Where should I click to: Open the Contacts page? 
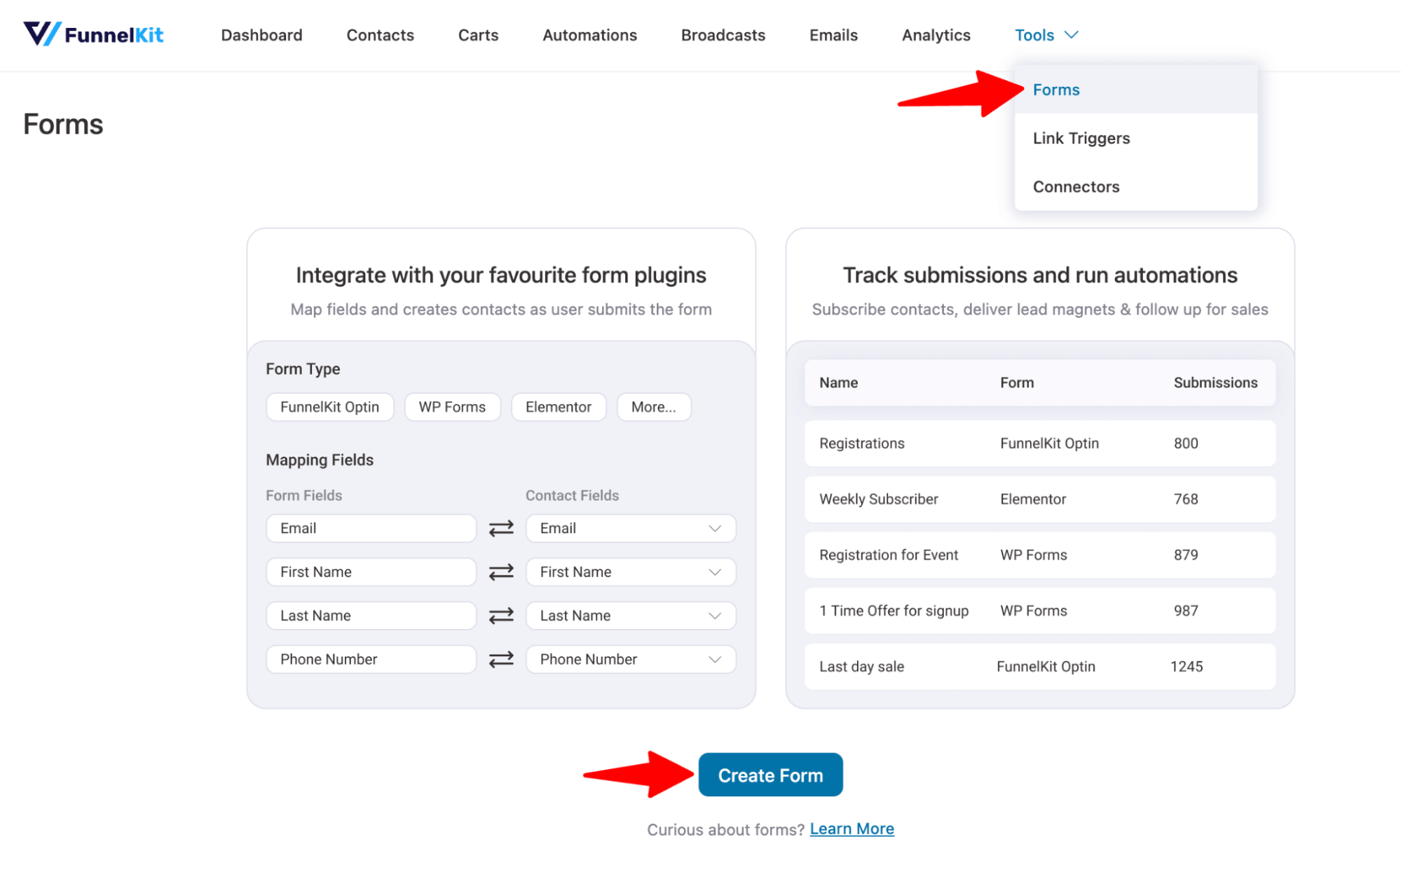click(380, 35)
